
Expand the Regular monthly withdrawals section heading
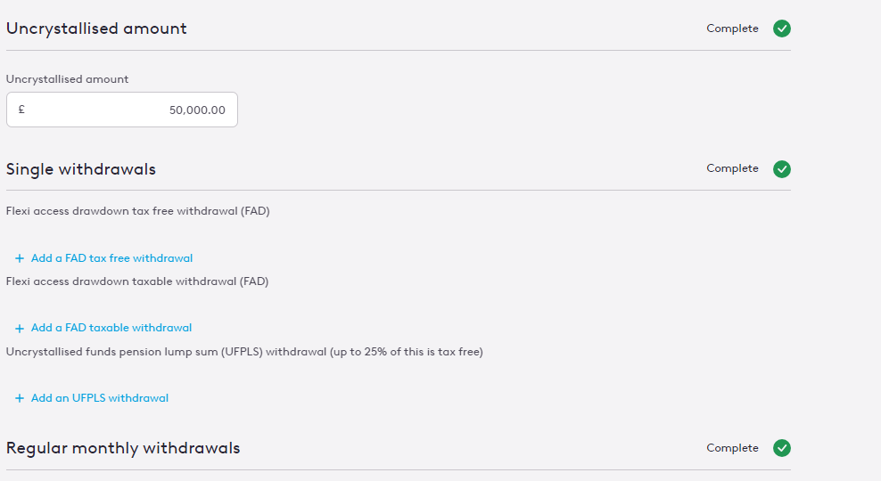123,448
